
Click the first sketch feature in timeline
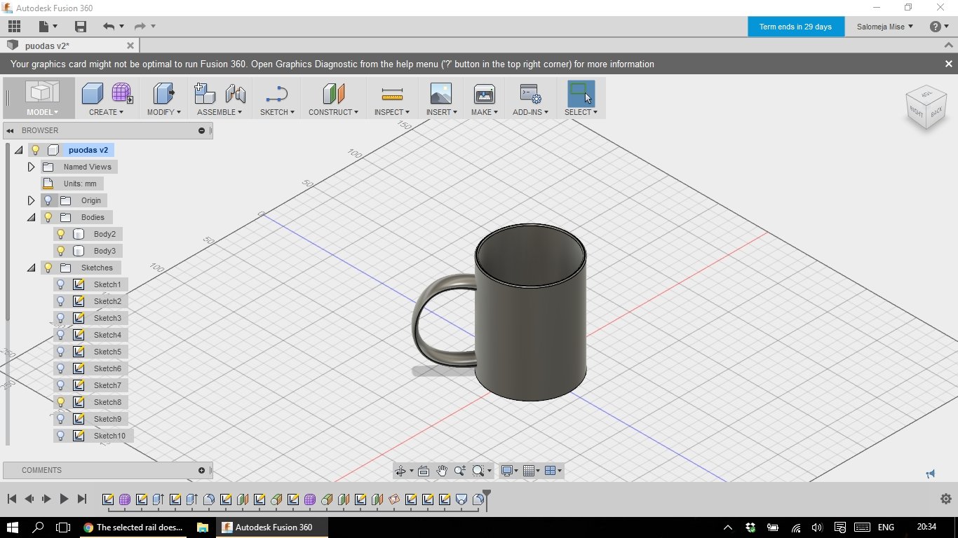108,499
